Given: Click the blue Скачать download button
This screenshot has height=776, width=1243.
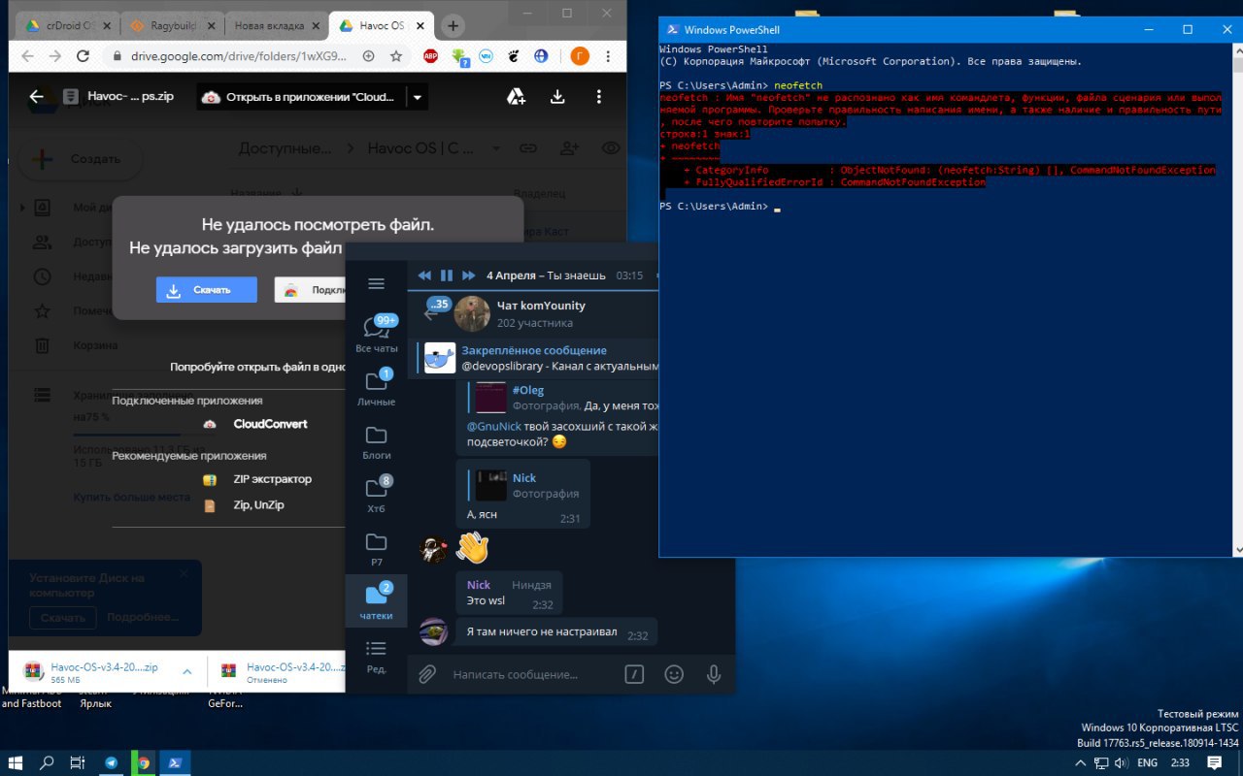Looking at the screenshot, I should pyautogui.click(x=207, y=290).
